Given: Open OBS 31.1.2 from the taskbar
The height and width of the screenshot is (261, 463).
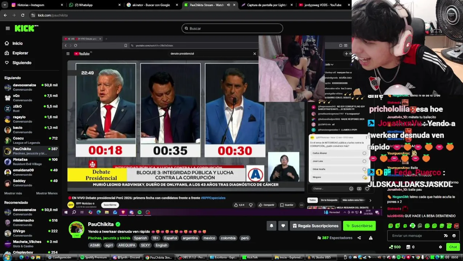Looking at the screenshot, I should click(191, 257).
